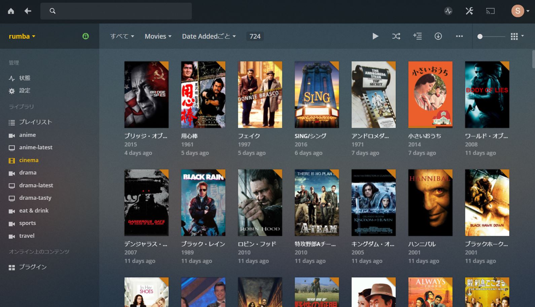
Task: Open the ALWAYS movie poster
Action: coord(430,292)
